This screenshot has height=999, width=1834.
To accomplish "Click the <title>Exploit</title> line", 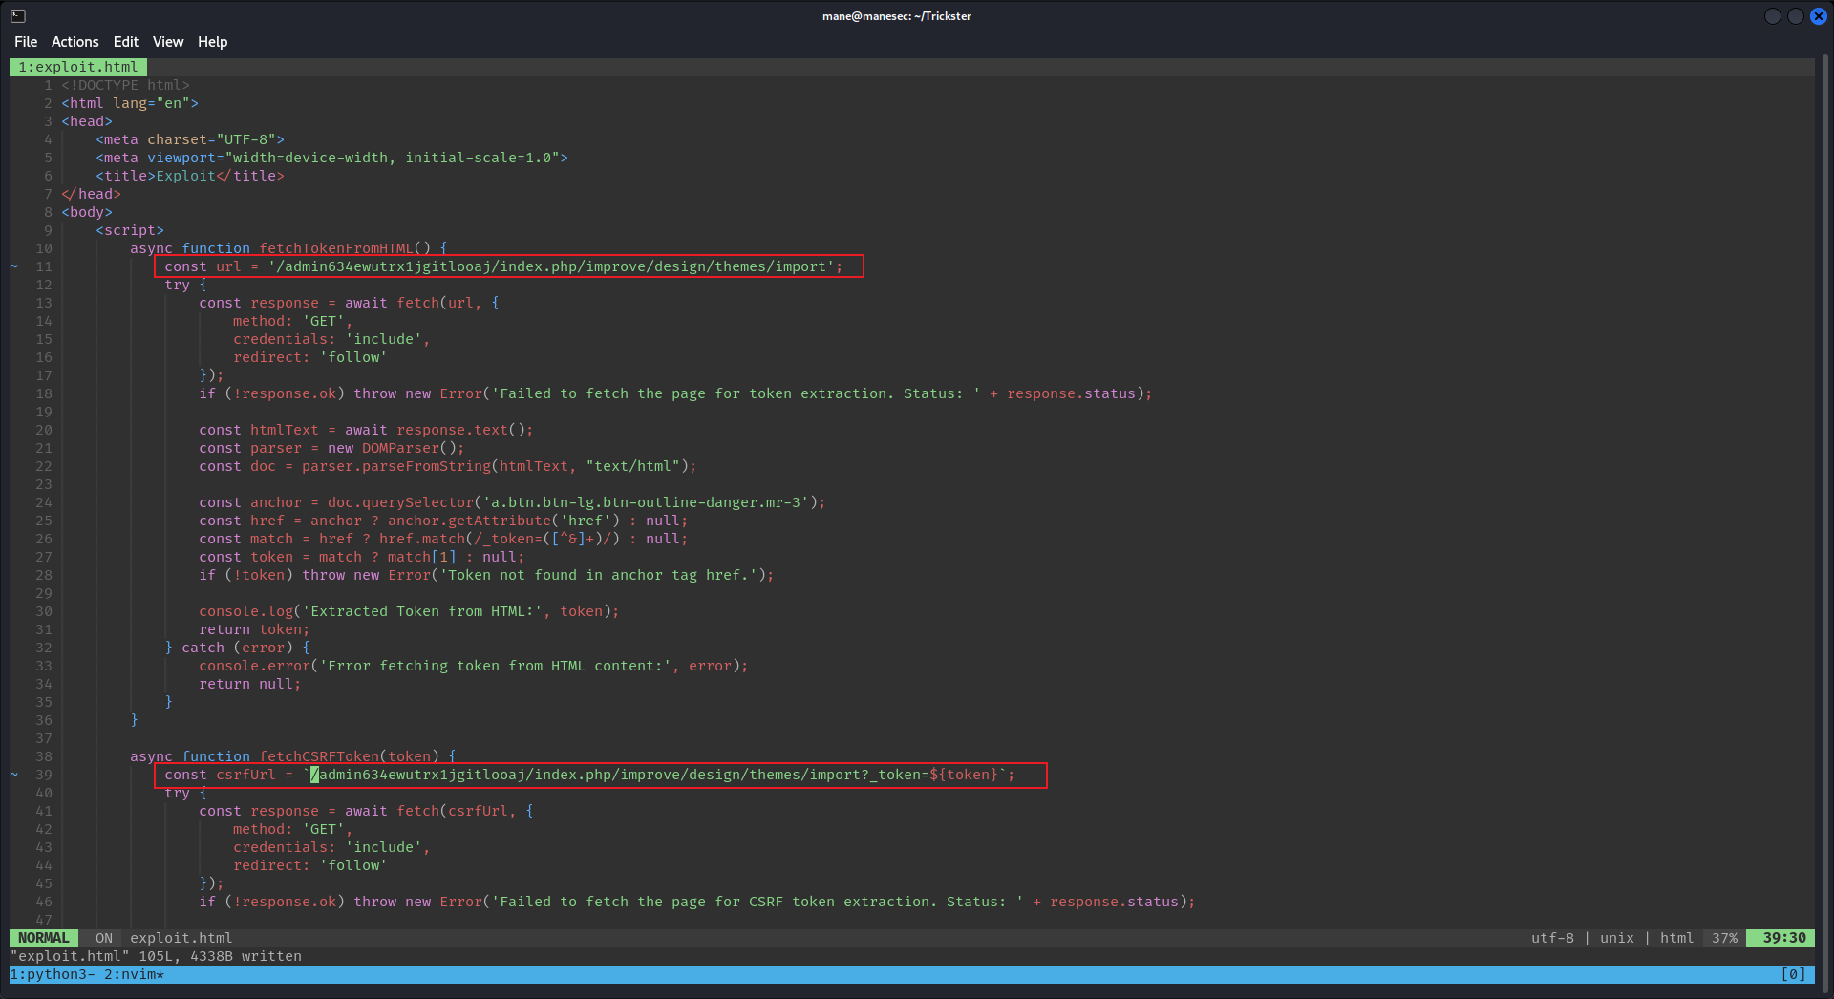I will pyautogui.click(x=190, y=176).
